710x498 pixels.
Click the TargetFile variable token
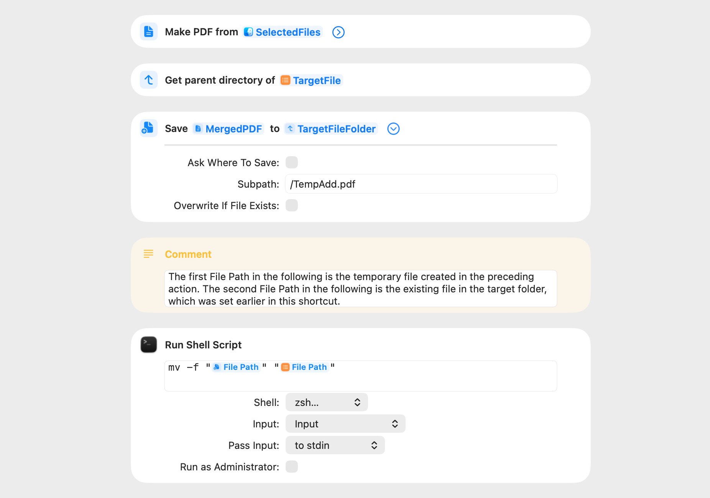tap(311, 81)
